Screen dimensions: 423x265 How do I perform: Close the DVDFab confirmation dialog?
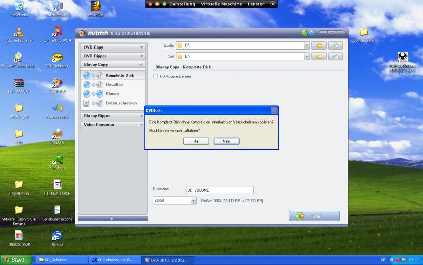pyautogui.click(x=274, y=111)
